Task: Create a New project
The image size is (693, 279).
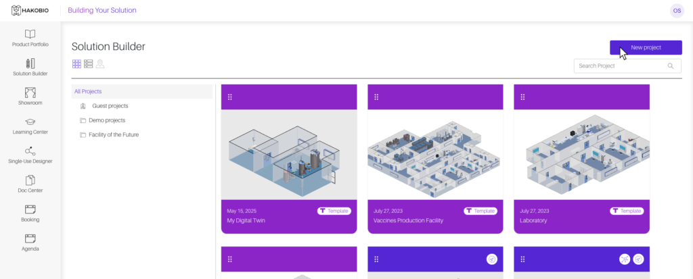Action: [x=646, y=48]
